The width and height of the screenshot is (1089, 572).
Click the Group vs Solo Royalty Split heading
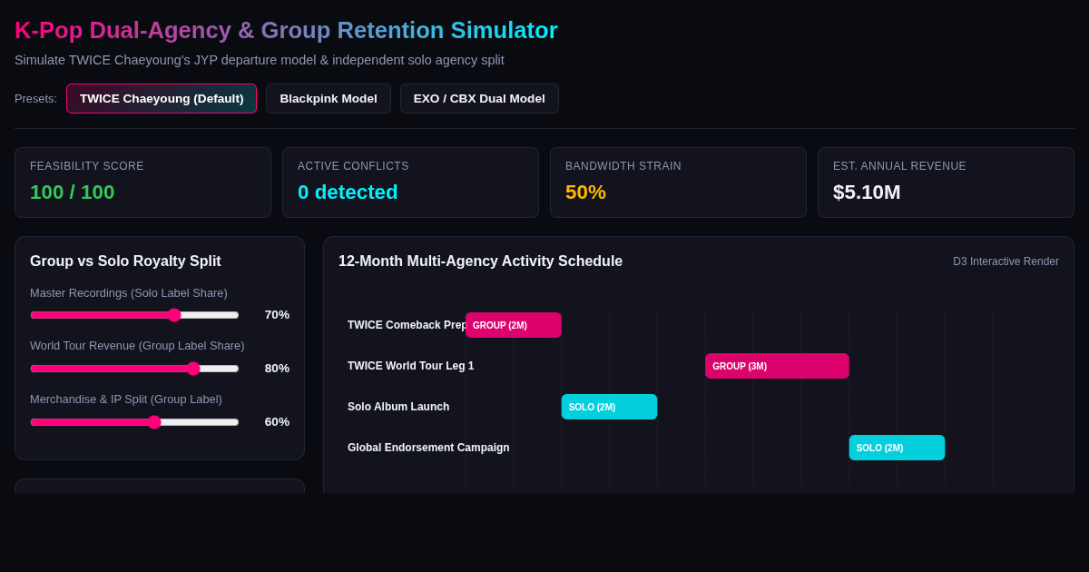(125, 261)
